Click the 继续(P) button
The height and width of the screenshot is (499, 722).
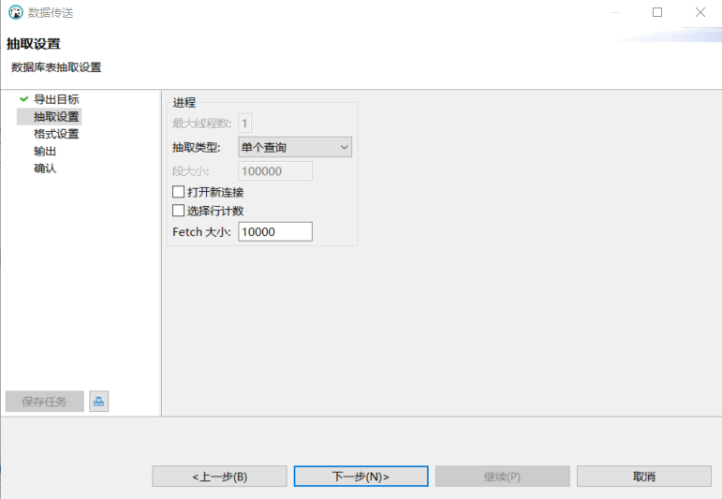tap(502, 477)
